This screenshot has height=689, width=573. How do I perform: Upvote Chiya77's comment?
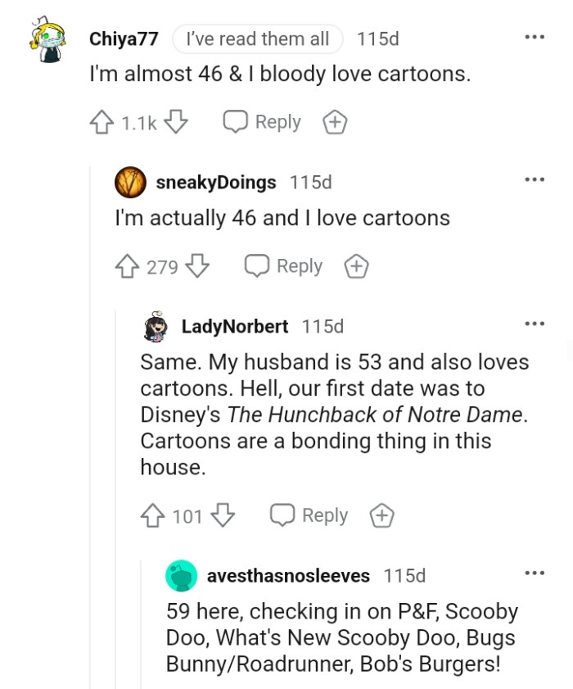(x=101, y=121)
